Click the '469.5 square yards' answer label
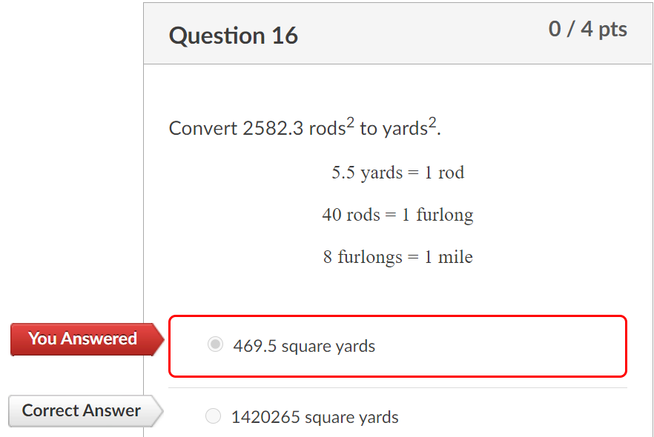The image size is (654, 437). click(304, 346)
